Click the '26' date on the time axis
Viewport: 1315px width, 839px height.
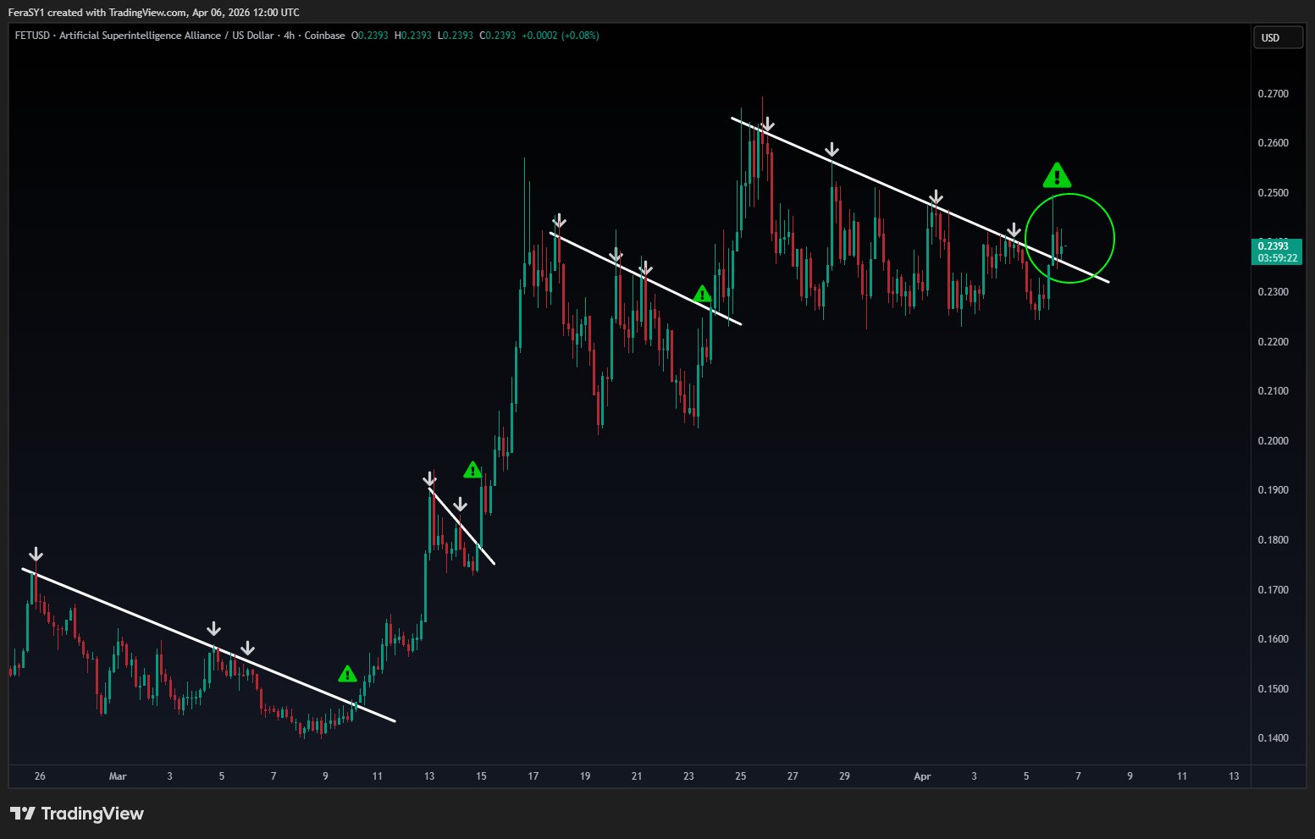click(x=40, y=776)
